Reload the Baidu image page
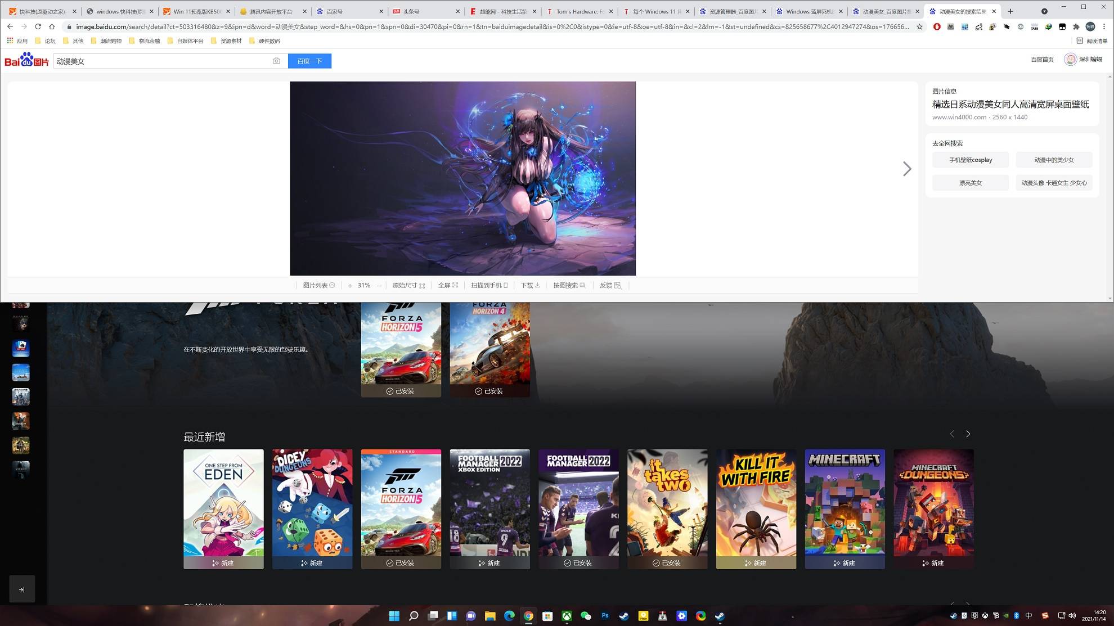Viewport: 1114px width, 626px height. click(x=38, y=26)
